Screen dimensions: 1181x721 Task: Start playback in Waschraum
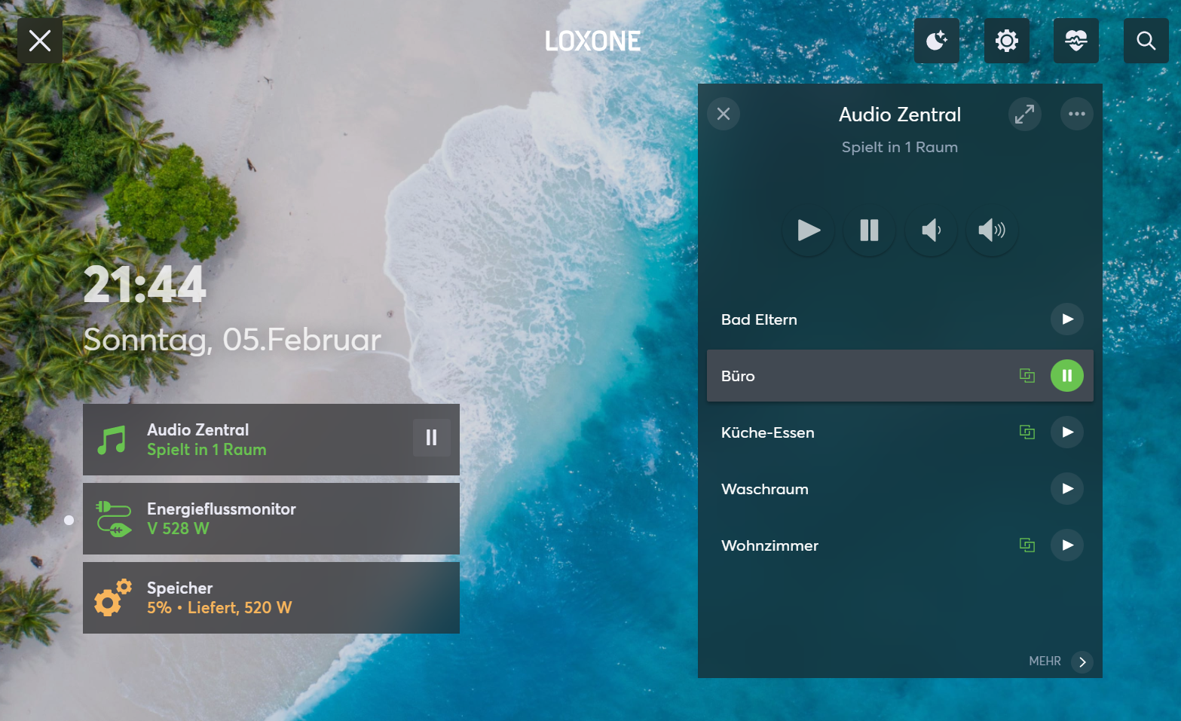[x=1067, y=488]
